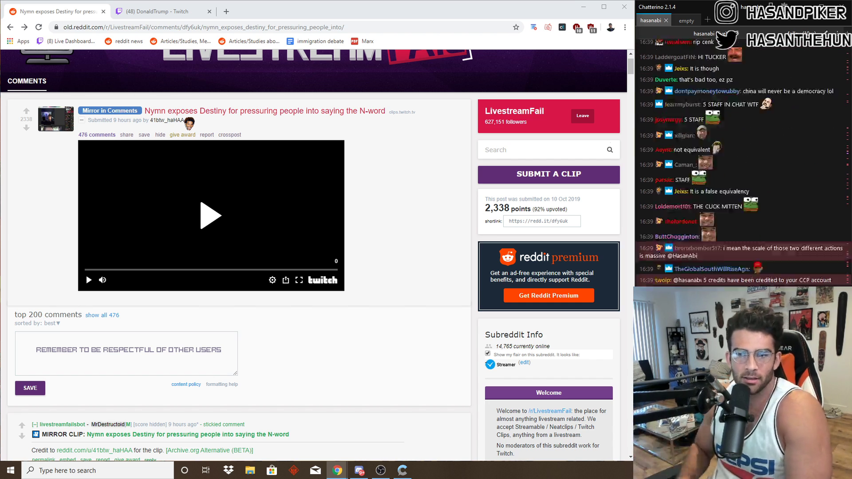Toggle fullscreen on the Twitch clip
852x479 pixels.
click(299, 280)
